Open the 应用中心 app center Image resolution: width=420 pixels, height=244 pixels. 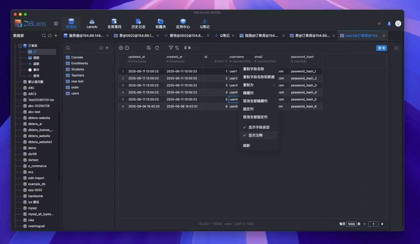coord(183,23)
